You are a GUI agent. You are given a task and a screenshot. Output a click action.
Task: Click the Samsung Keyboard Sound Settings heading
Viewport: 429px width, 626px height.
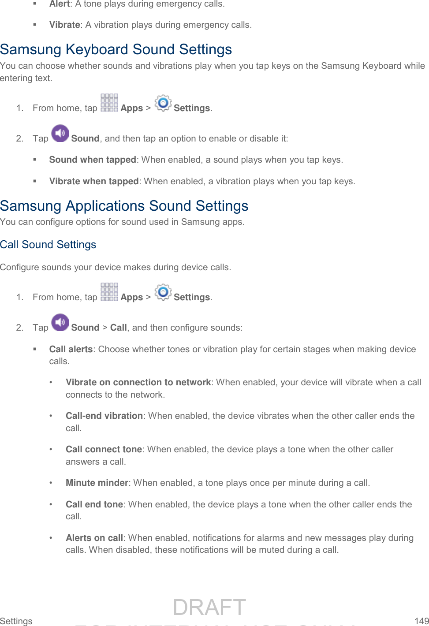tap(116, 49)
